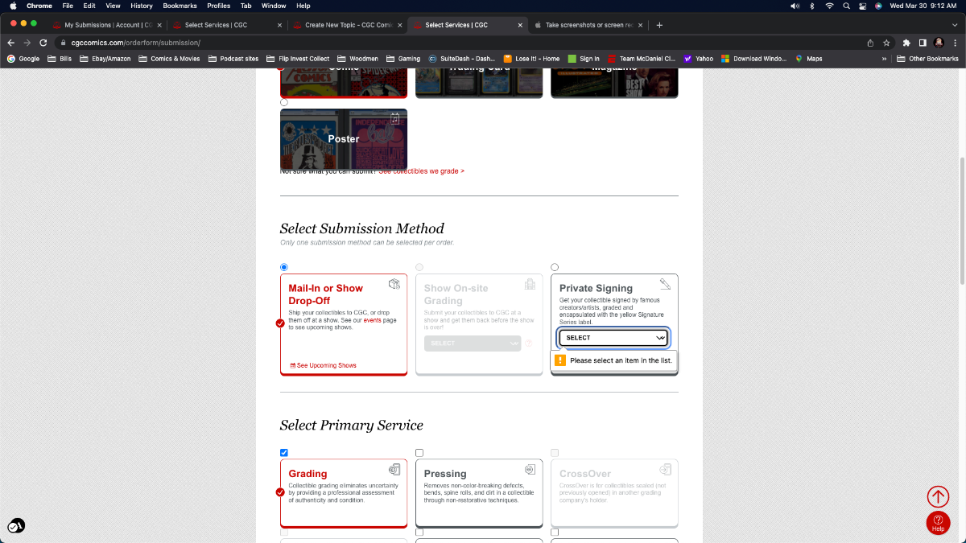
Task: Open the Apple menu
Action: point(13,6)
